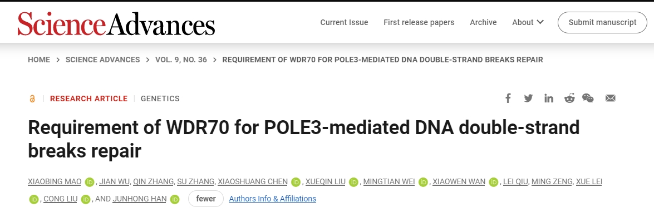Open Current Issue menu item
Viewport: 654px width, 212px height.
click(344, 22)
